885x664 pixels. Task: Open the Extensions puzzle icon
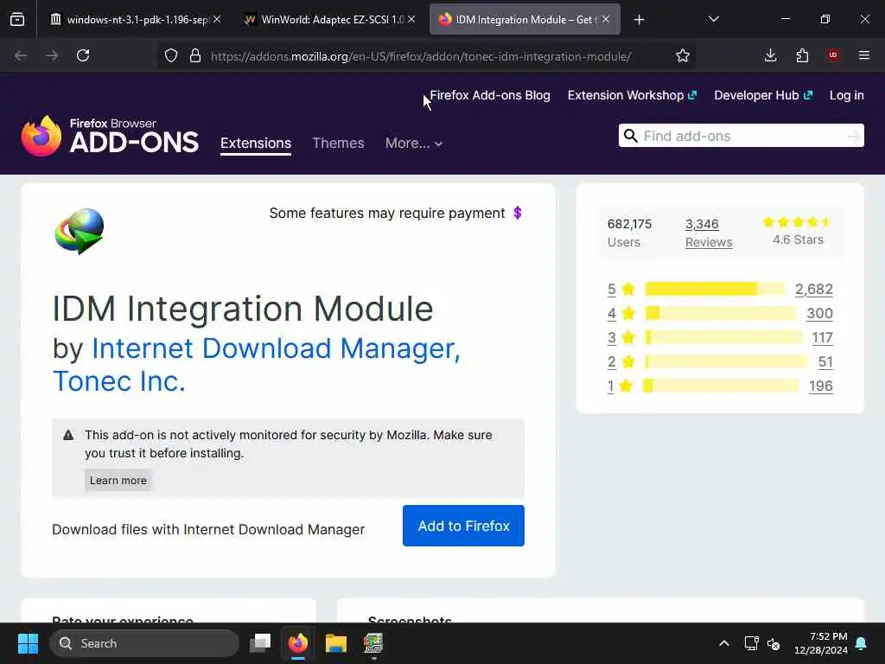pos(802,55)
